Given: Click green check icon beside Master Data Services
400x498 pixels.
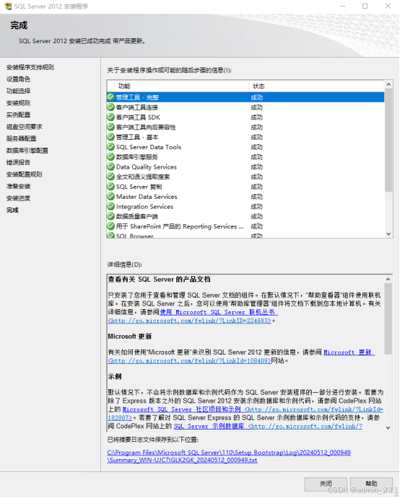Looking at the screenshot, I should pyautogui.click(x=110, y=196).
